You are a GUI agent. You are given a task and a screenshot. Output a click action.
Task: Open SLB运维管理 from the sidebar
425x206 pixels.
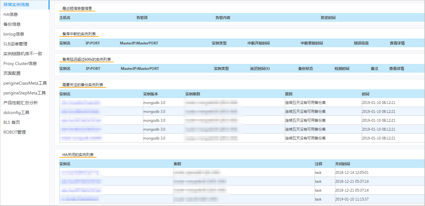point(16,44)
